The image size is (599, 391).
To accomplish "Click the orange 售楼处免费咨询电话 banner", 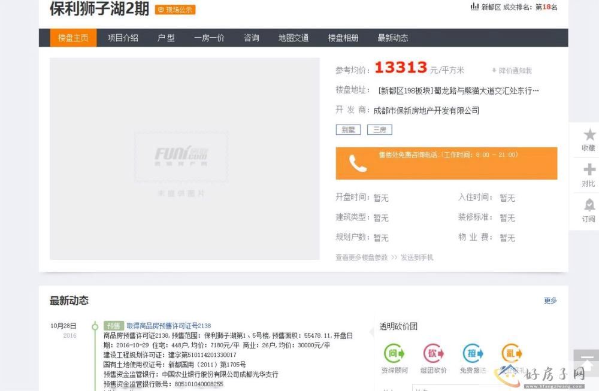I will (x=446, y=163).
